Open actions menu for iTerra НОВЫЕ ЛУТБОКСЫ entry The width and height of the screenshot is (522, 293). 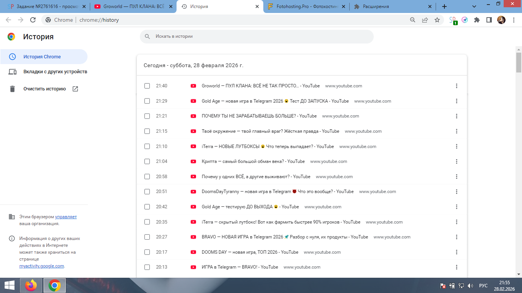pyautogui.click(x=456, y=146)
